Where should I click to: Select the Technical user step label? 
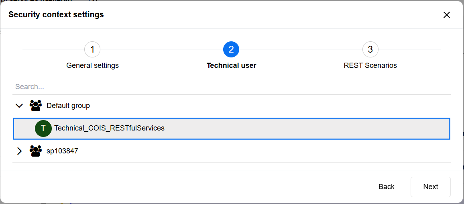point(231,65)
